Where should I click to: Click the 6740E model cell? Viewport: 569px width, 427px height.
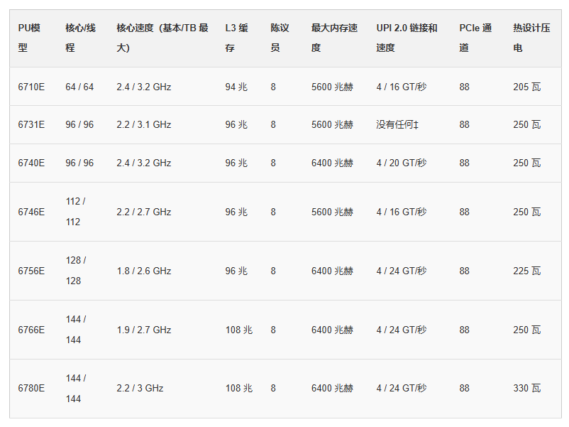tap(31, 163)
